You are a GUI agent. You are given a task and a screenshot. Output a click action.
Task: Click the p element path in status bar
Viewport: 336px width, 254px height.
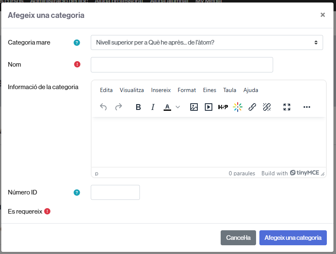coord(97,173)
